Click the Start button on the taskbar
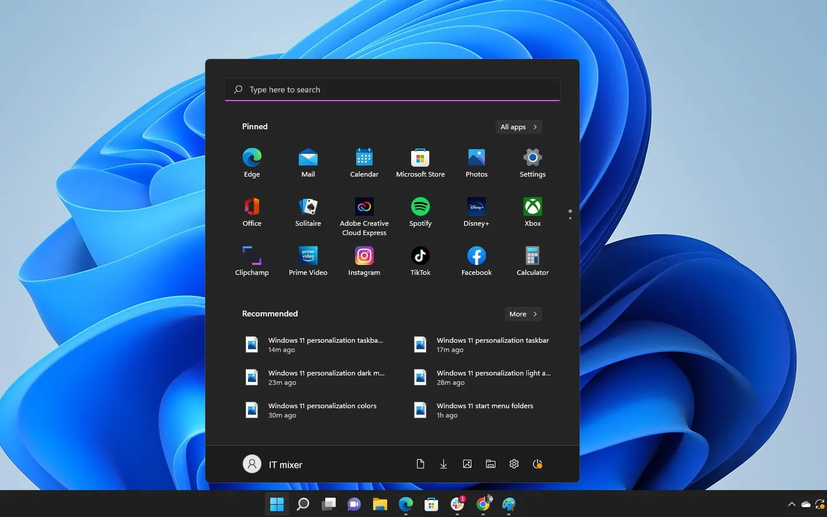827x517 pixels. point(277,504)
